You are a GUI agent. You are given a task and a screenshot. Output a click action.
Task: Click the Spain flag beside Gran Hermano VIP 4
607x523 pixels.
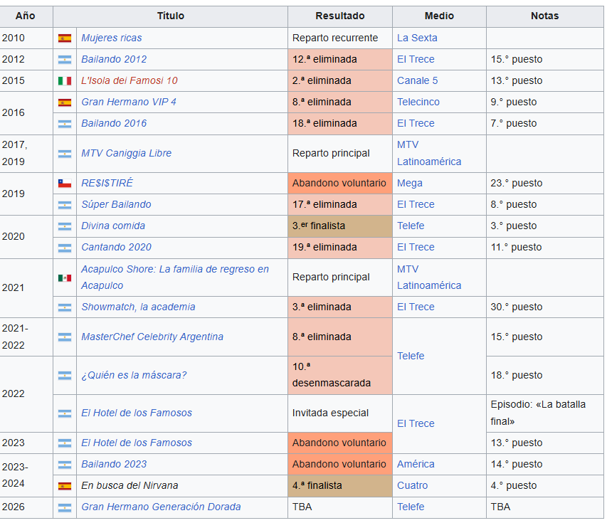click(x=65, y=102)
